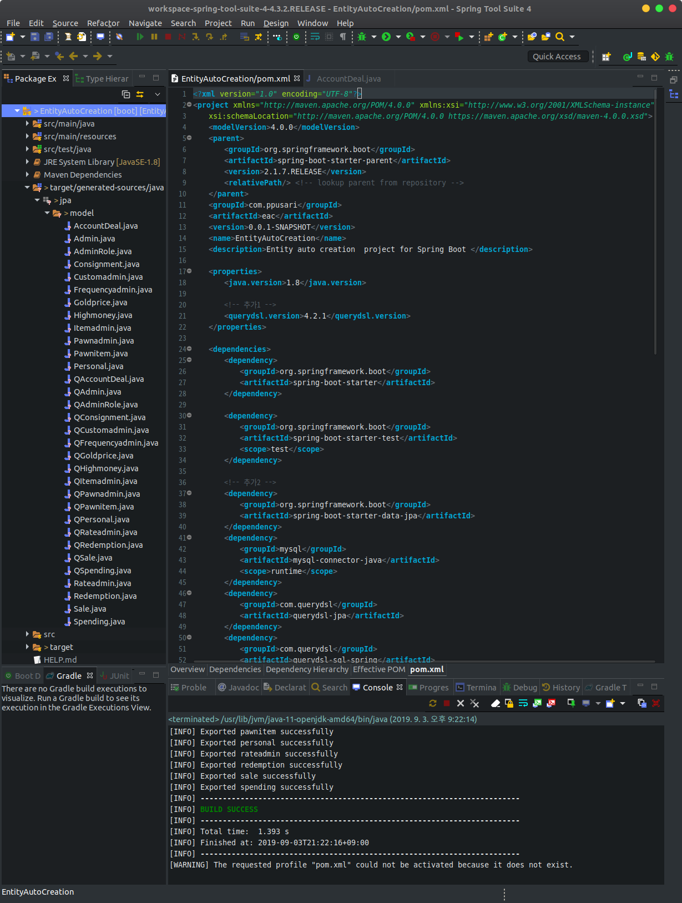Viewport: 682px width, 903px height.
Task: Open the Run button dropdown arrow
Action: coord(398,37)
